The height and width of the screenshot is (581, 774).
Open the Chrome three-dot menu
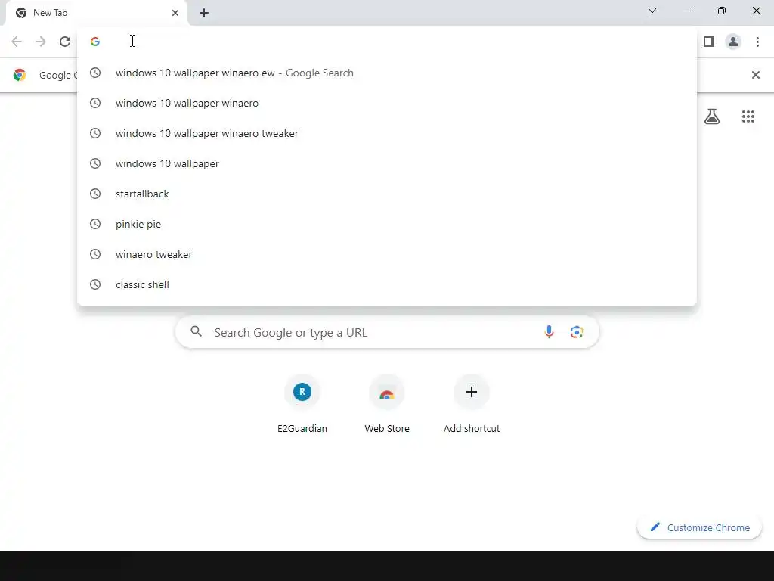(757, 42)
